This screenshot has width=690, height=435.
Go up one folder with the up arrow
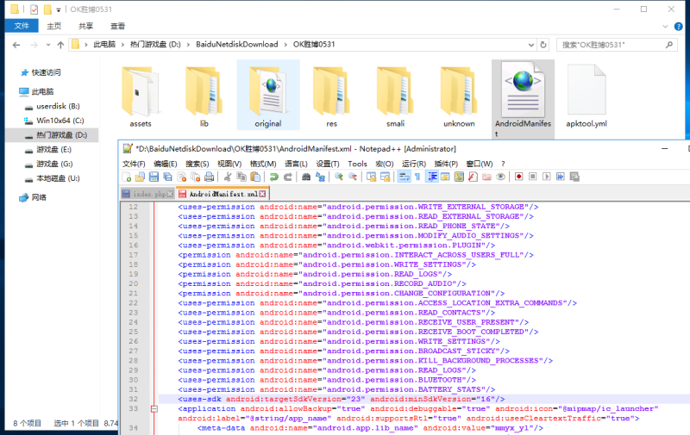(x=60, y=45)
